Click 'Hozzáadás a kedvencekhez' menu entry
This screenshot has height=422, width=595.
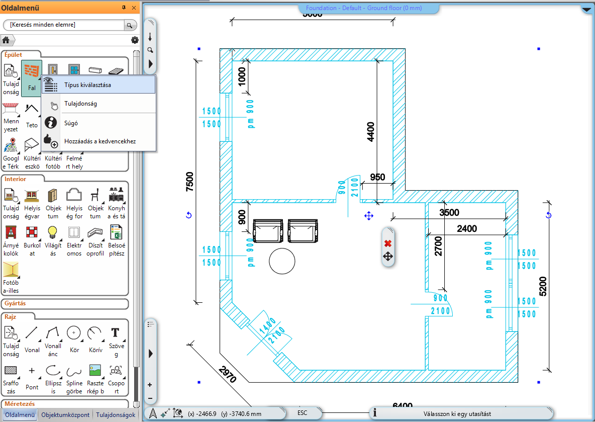click(x=100, y=141)
